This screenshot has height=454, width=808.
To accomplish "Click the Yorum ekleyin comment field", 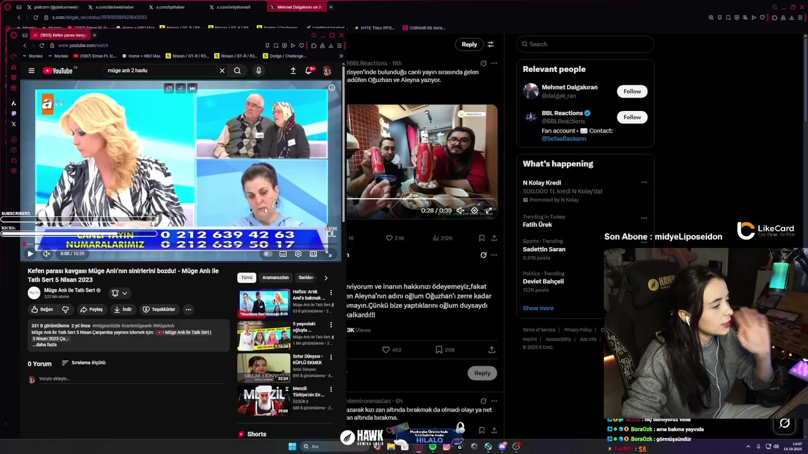I will (131, 379).
